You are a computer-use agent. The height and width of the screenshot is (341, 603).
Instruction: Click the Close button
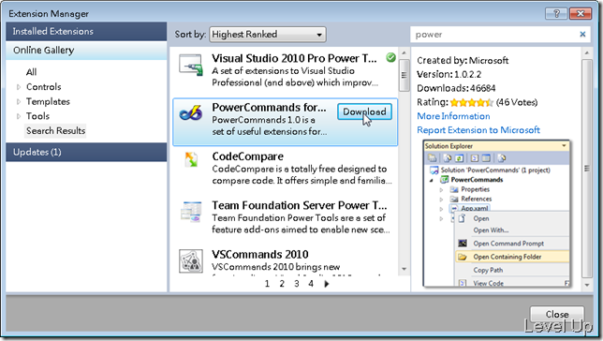[x=557, y=314]
